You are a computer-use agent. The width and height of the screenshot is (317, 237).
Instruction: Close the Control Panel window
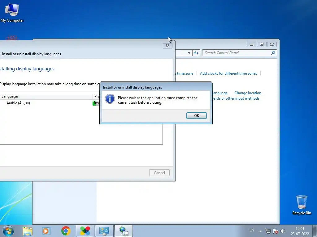pos(272,44)
